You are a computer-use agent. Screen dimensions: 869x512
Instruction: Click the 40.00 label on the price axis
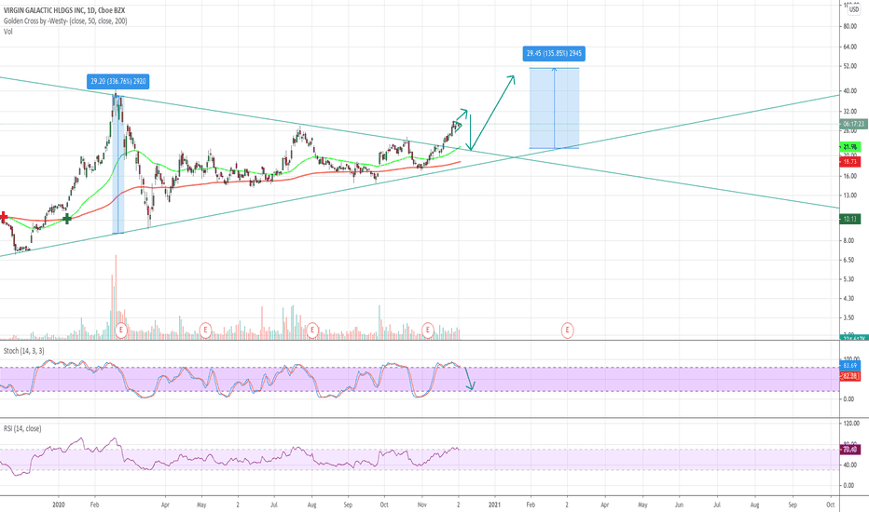pyautogui.click(x=850, y=91)
